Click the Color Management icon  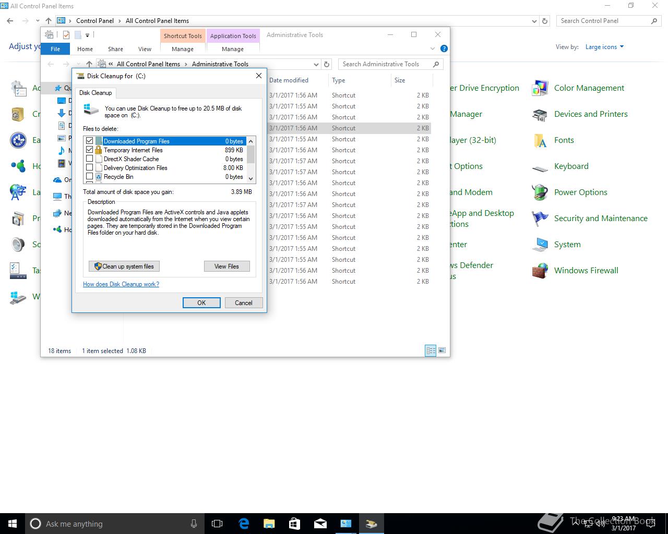click(x=540, y=88)
